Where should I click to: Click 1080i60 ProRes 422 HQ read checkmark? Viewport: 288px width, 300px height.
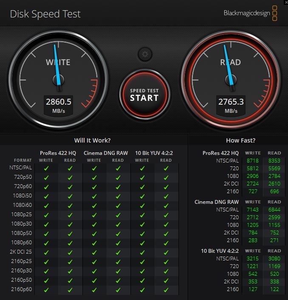coord(70,206)
